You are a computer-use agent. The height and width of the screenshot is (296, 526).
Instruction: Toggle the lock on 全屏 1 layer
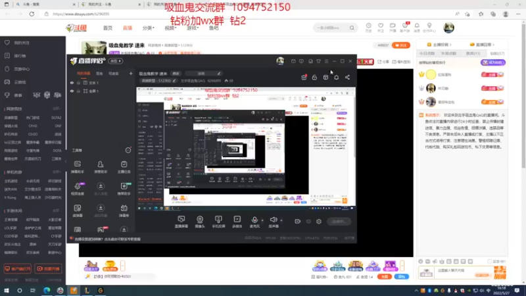78,91
